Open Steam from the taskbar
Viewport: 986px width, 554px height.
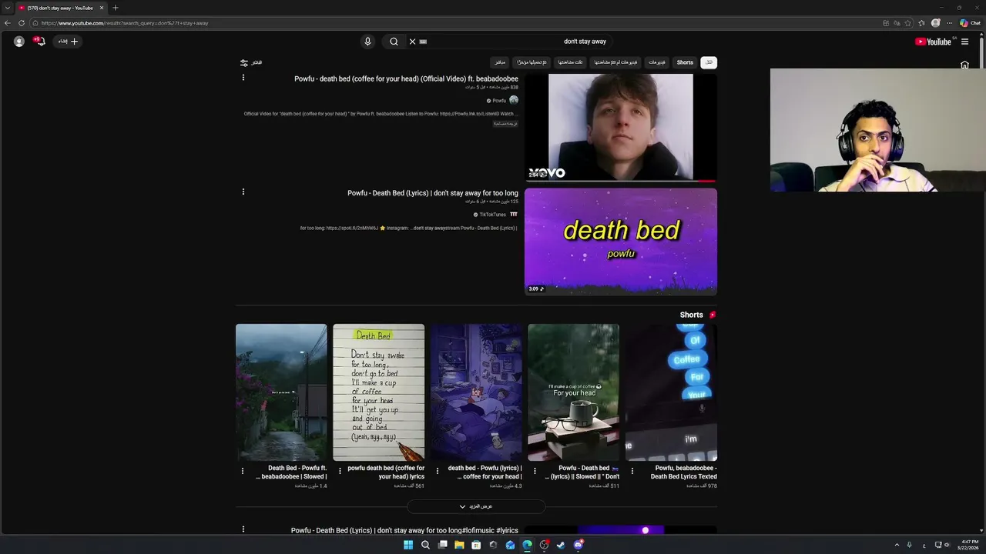coord(561,545)
